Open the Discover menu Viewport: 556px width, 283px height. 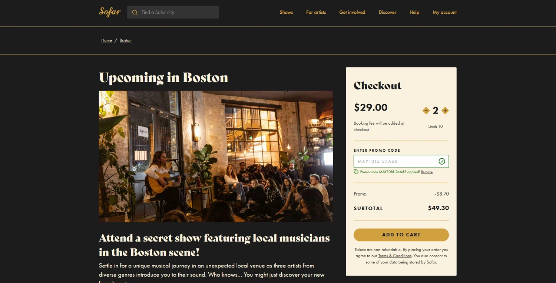[387, 12]
